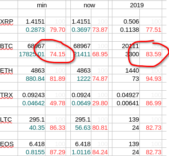Select the 20111 cell under 2019
169x156 pixels.
coord(126,46)
